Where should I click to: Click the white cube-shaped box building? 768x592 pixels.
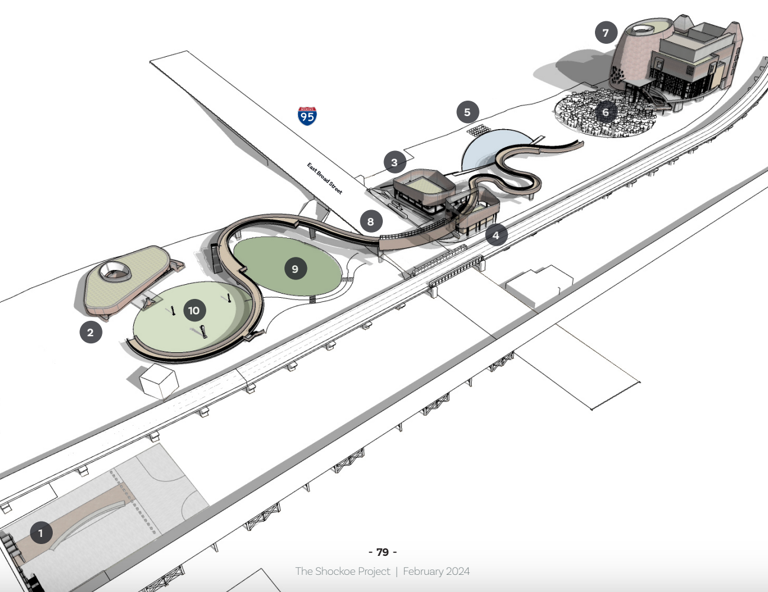(x=159, y=380)
